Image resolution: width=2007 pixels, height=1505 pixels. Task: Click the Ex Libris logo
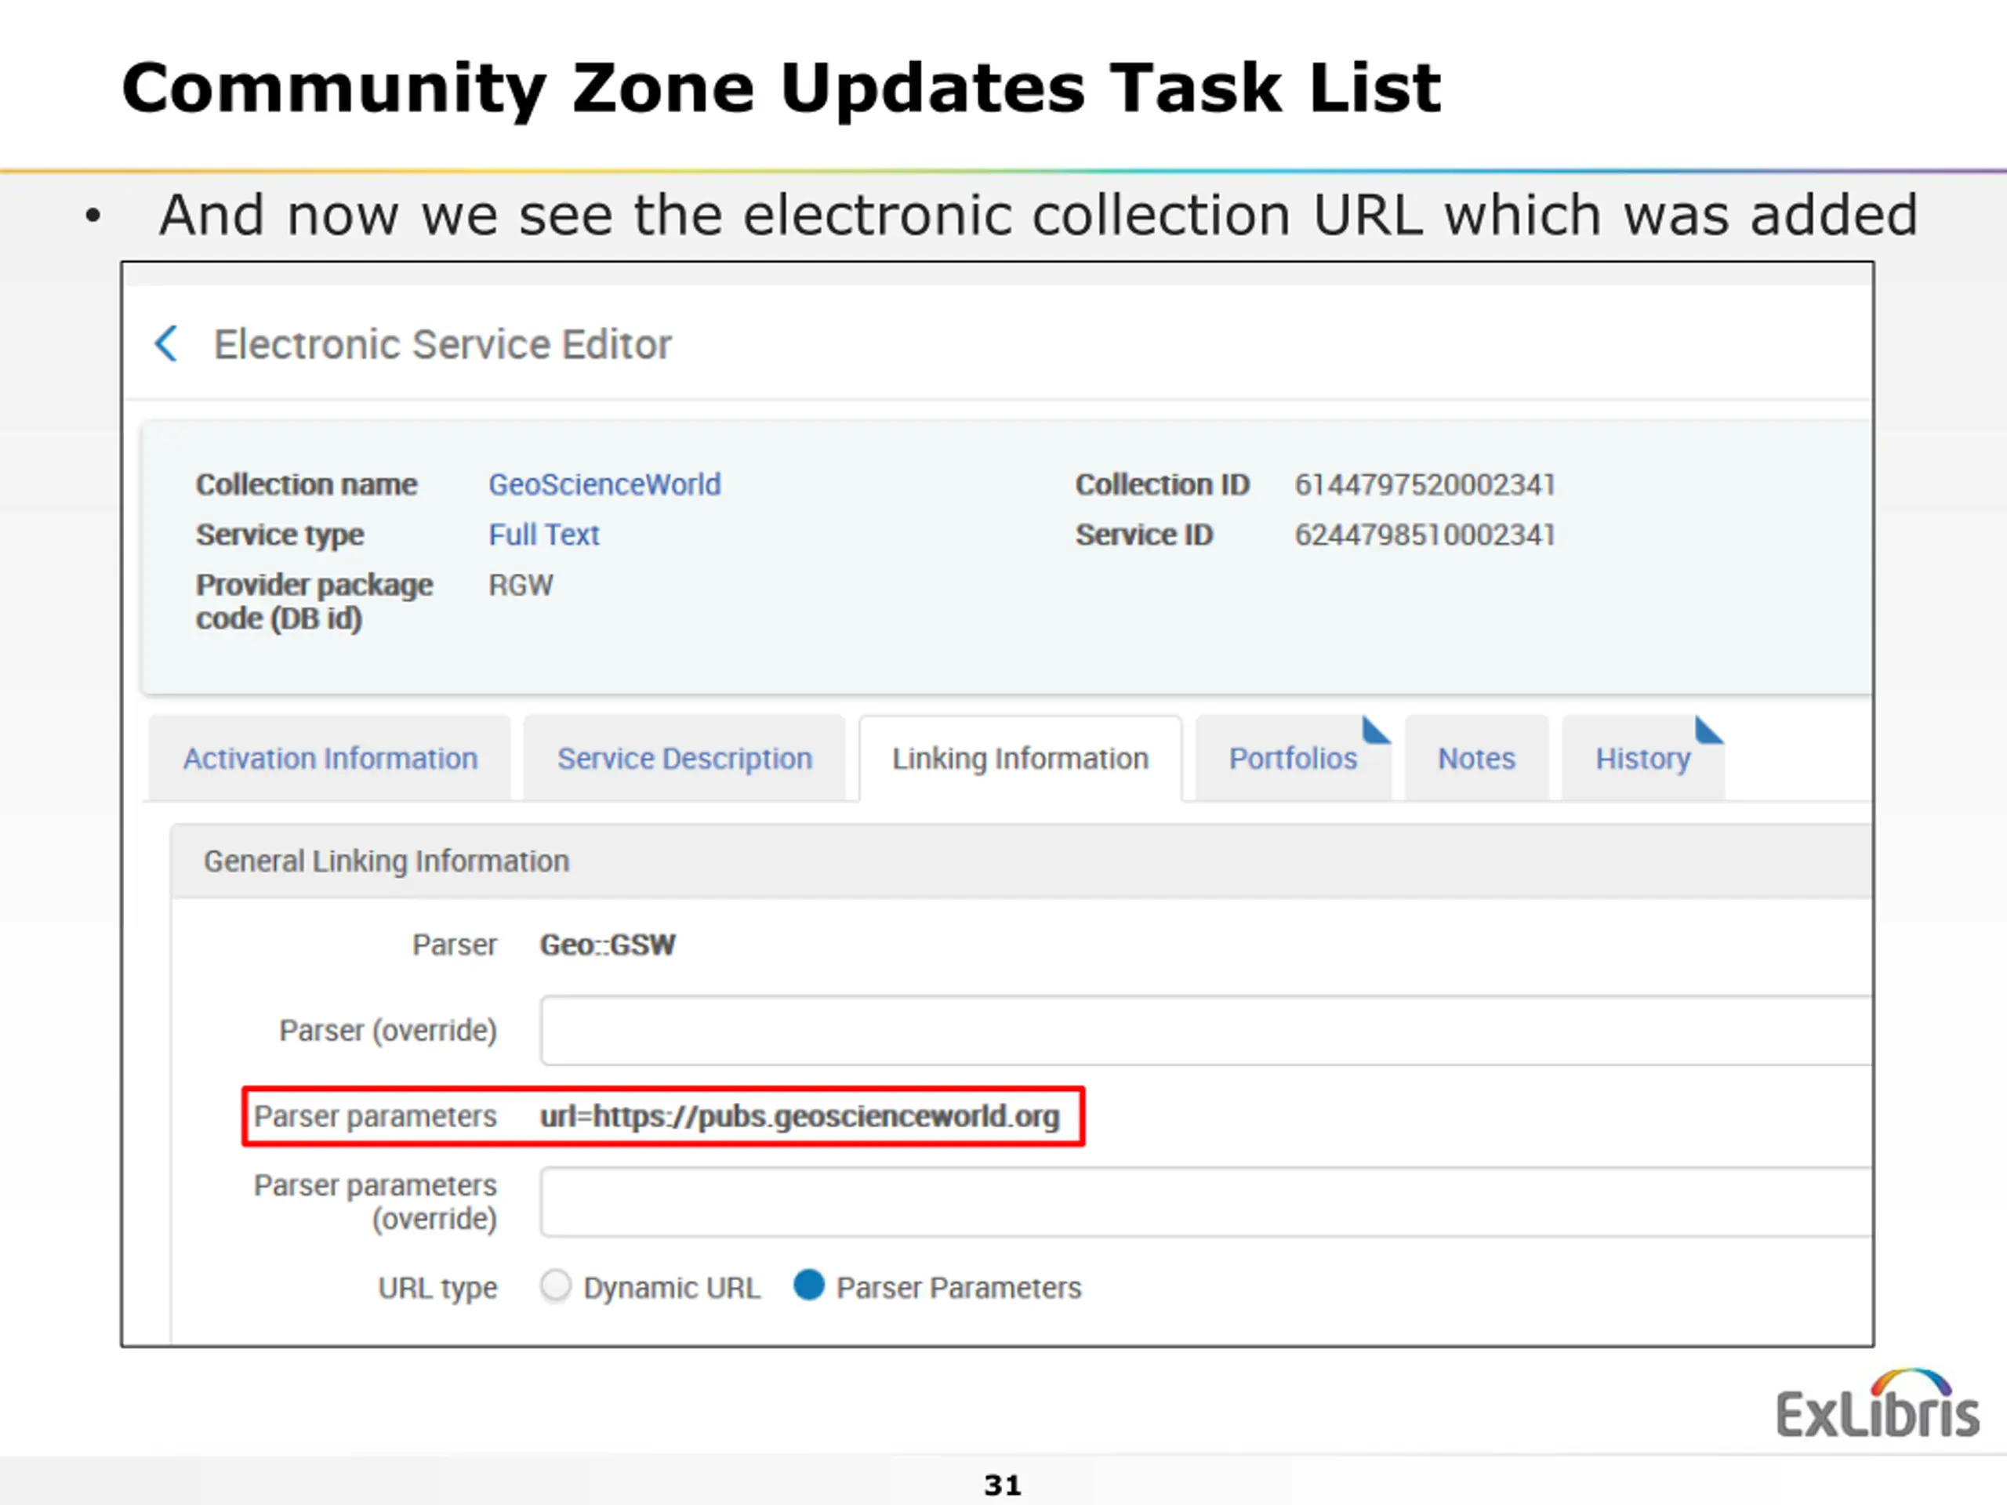point(1878,1403)
